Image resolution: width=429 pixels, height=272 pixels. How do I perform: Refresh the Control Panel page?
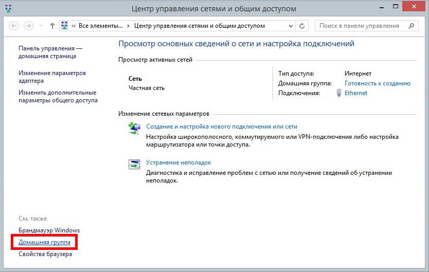coord(302,26)
